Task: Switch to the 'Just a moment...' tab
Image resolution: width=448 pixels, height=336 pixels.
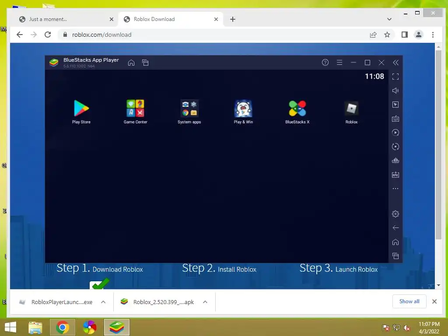Action: pos(66,19)
